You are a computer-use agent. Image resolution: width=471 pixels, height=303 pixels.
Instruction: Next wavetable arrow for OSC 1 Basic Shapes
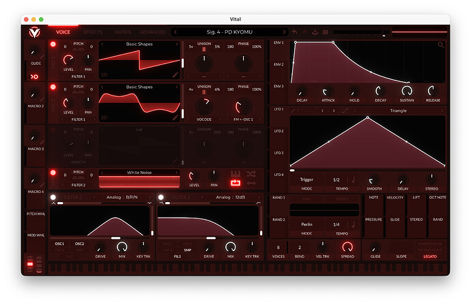(x=177, y=44)
